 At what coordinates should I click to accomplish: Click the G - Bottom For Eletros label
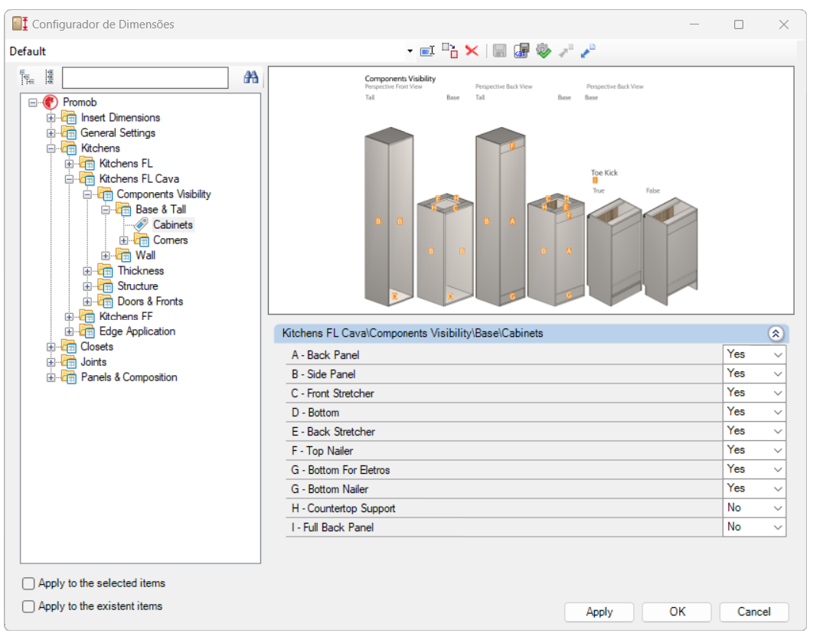[x=341, y=470]
